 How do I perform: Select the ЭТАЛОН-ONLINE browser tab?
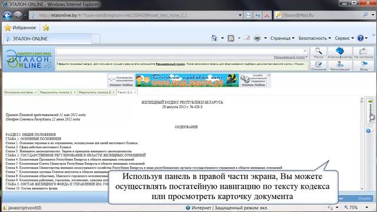click(x=47, y=39)
